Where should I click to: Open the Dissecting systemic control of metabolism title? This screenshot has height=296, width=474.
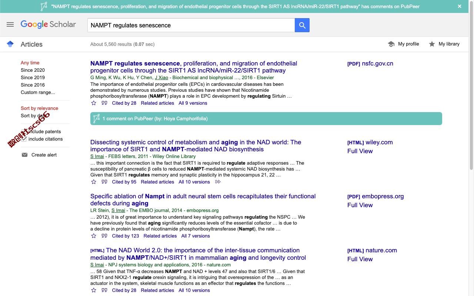[196, 146]
